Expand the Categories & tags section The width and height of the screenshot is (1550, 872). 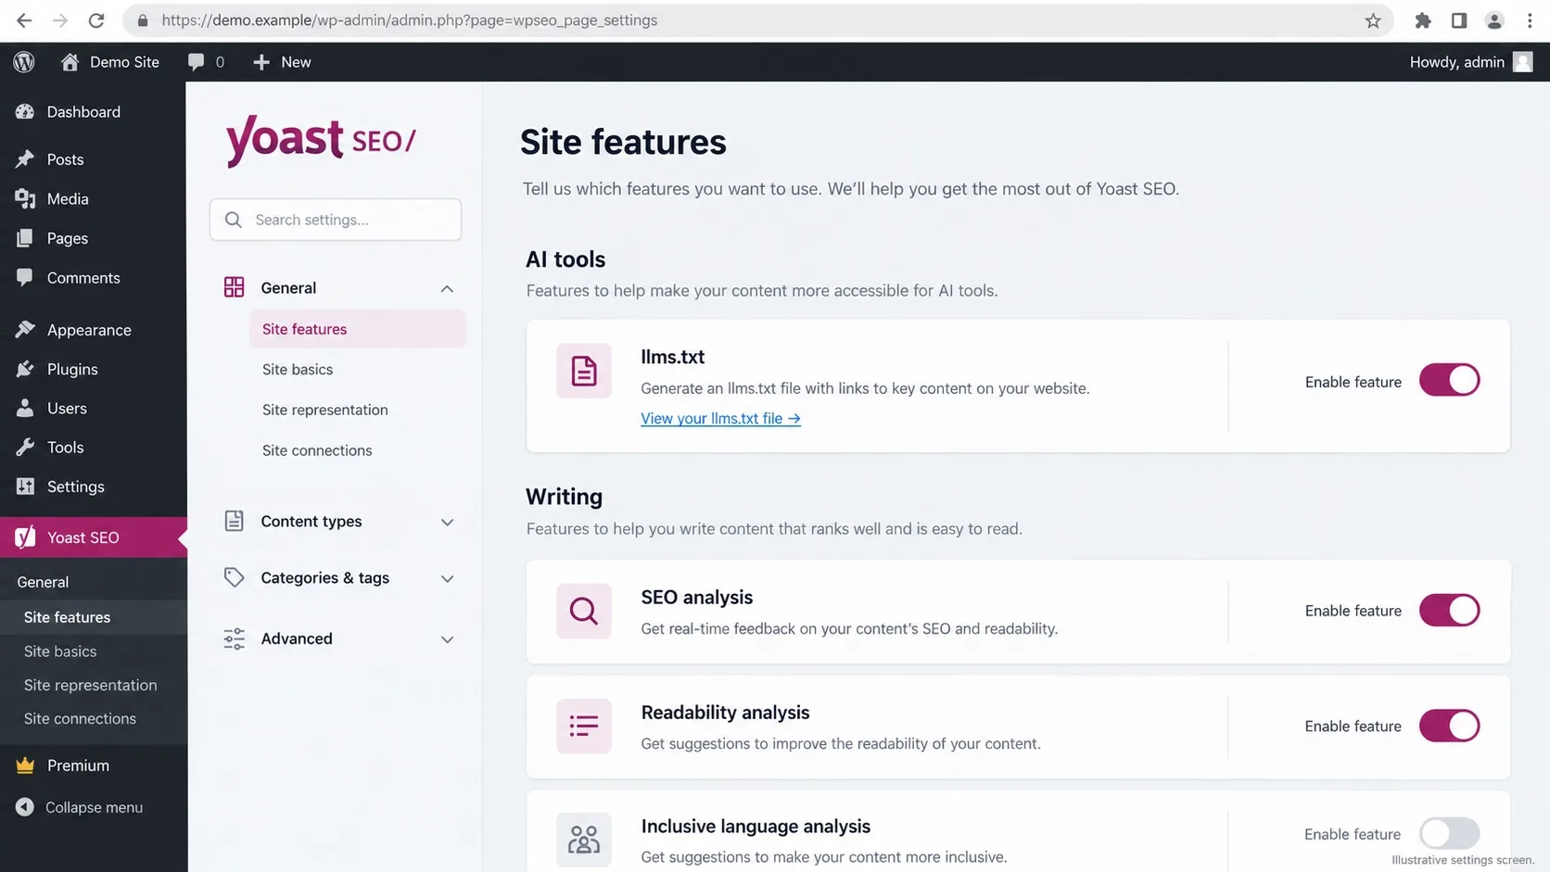339,578
